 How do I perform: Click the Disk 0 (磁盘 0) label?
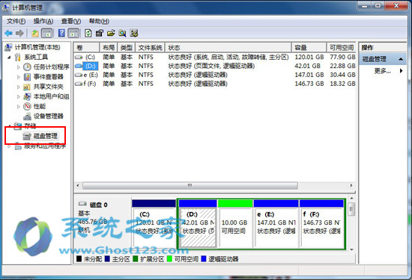click(98, 205)
